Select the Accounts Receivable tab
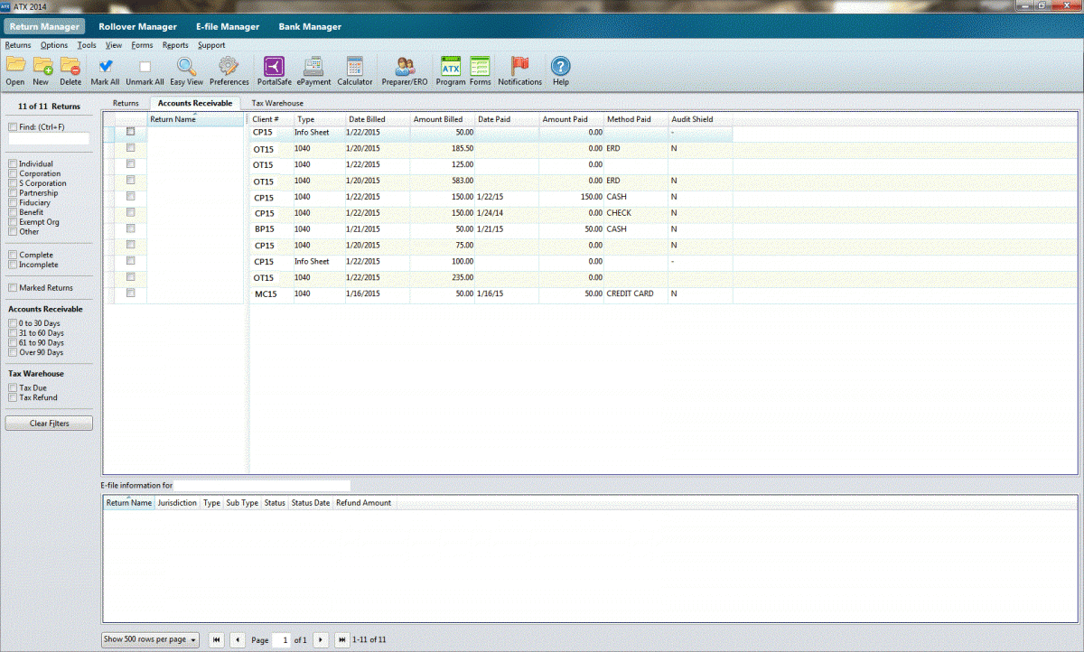The width and height of the screenshot is (1084, 652). point(195,104)
